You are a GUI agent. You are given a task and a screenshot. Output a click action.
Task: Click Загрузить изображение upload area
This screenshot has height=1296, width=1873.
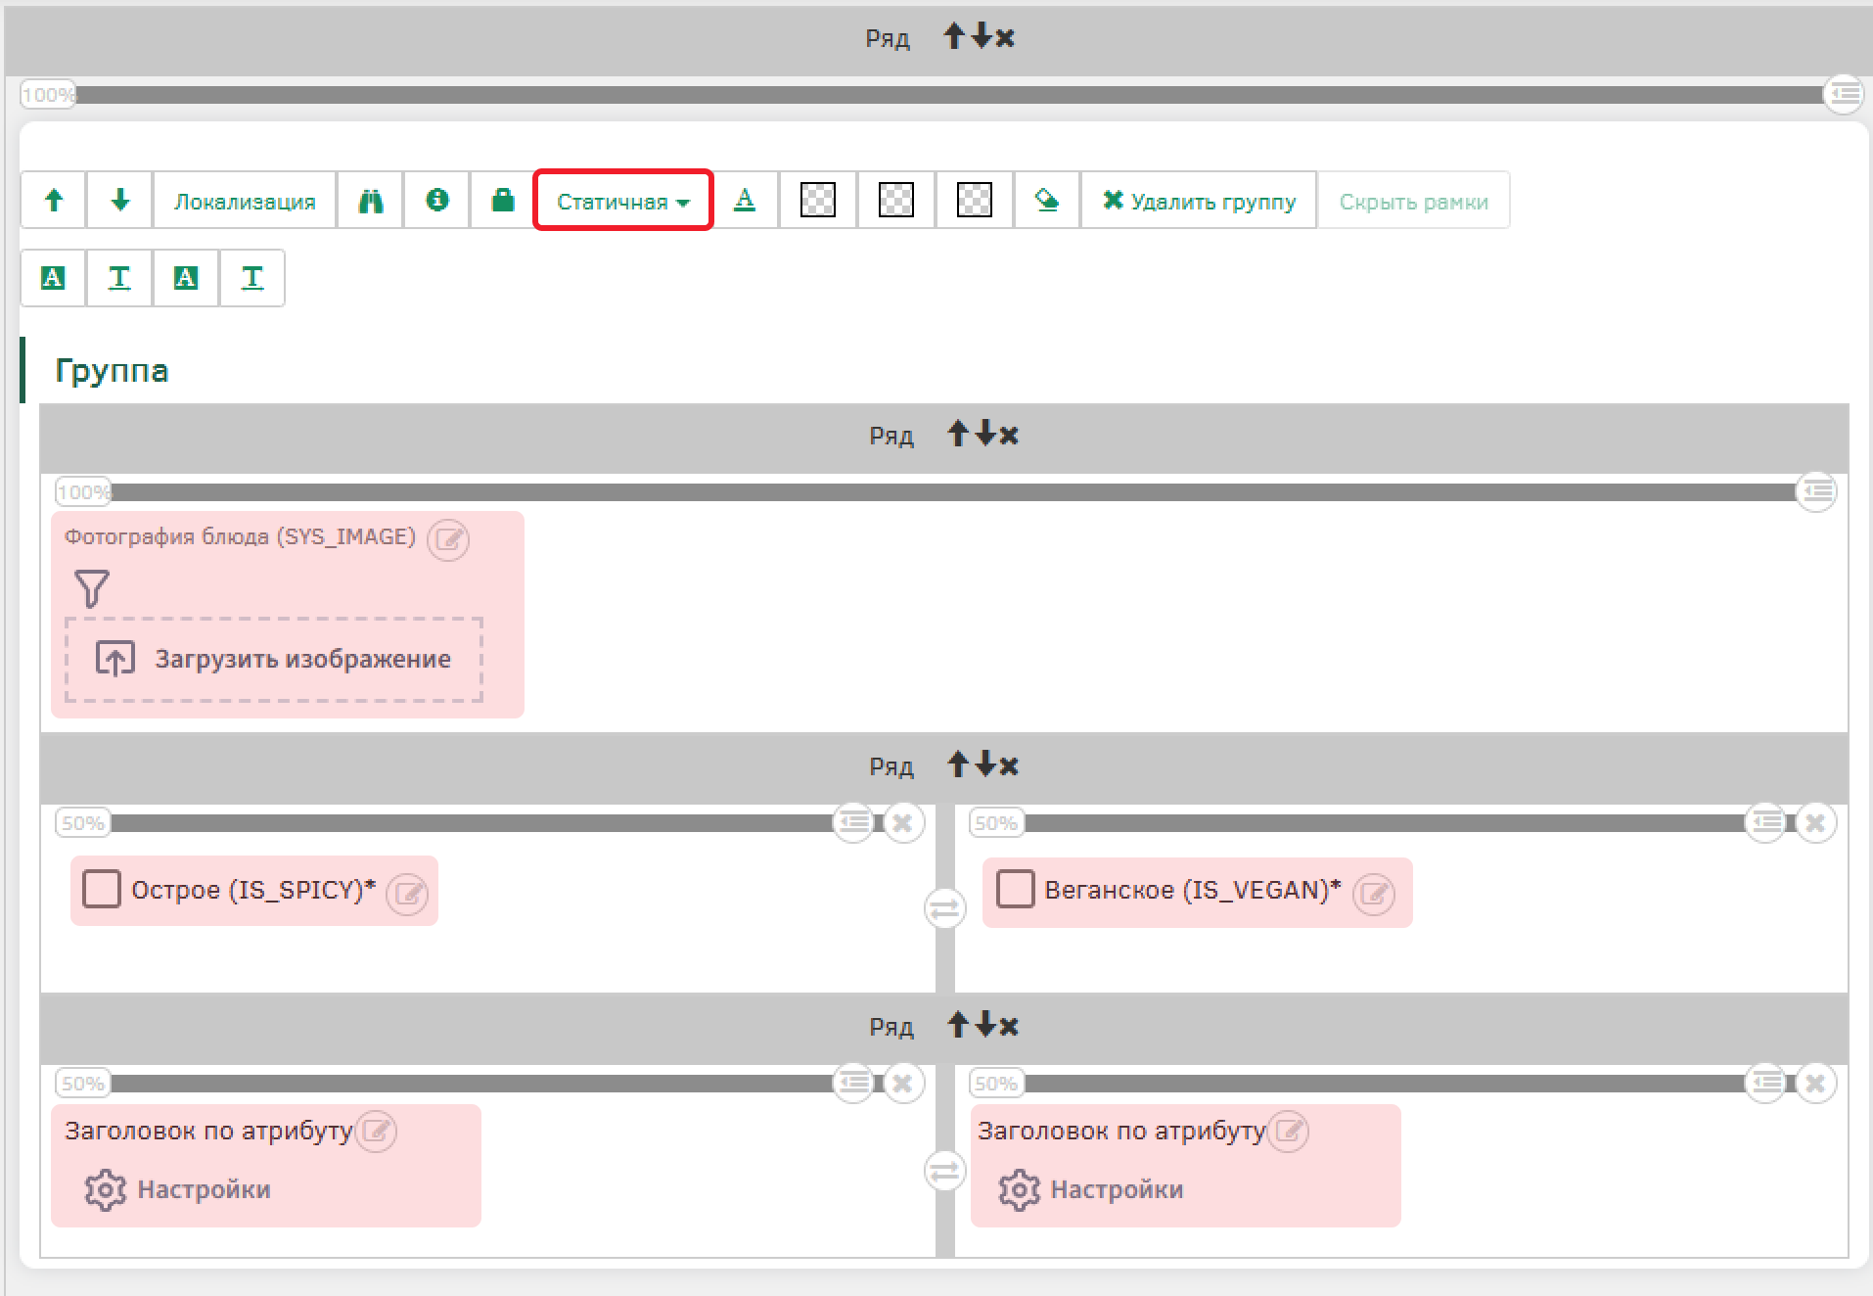coord(274,659)
